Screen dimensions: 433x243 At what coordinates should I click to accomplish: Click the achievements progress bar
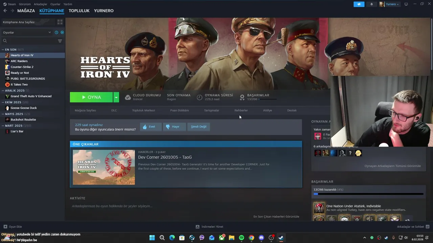[x=368, y=194]
